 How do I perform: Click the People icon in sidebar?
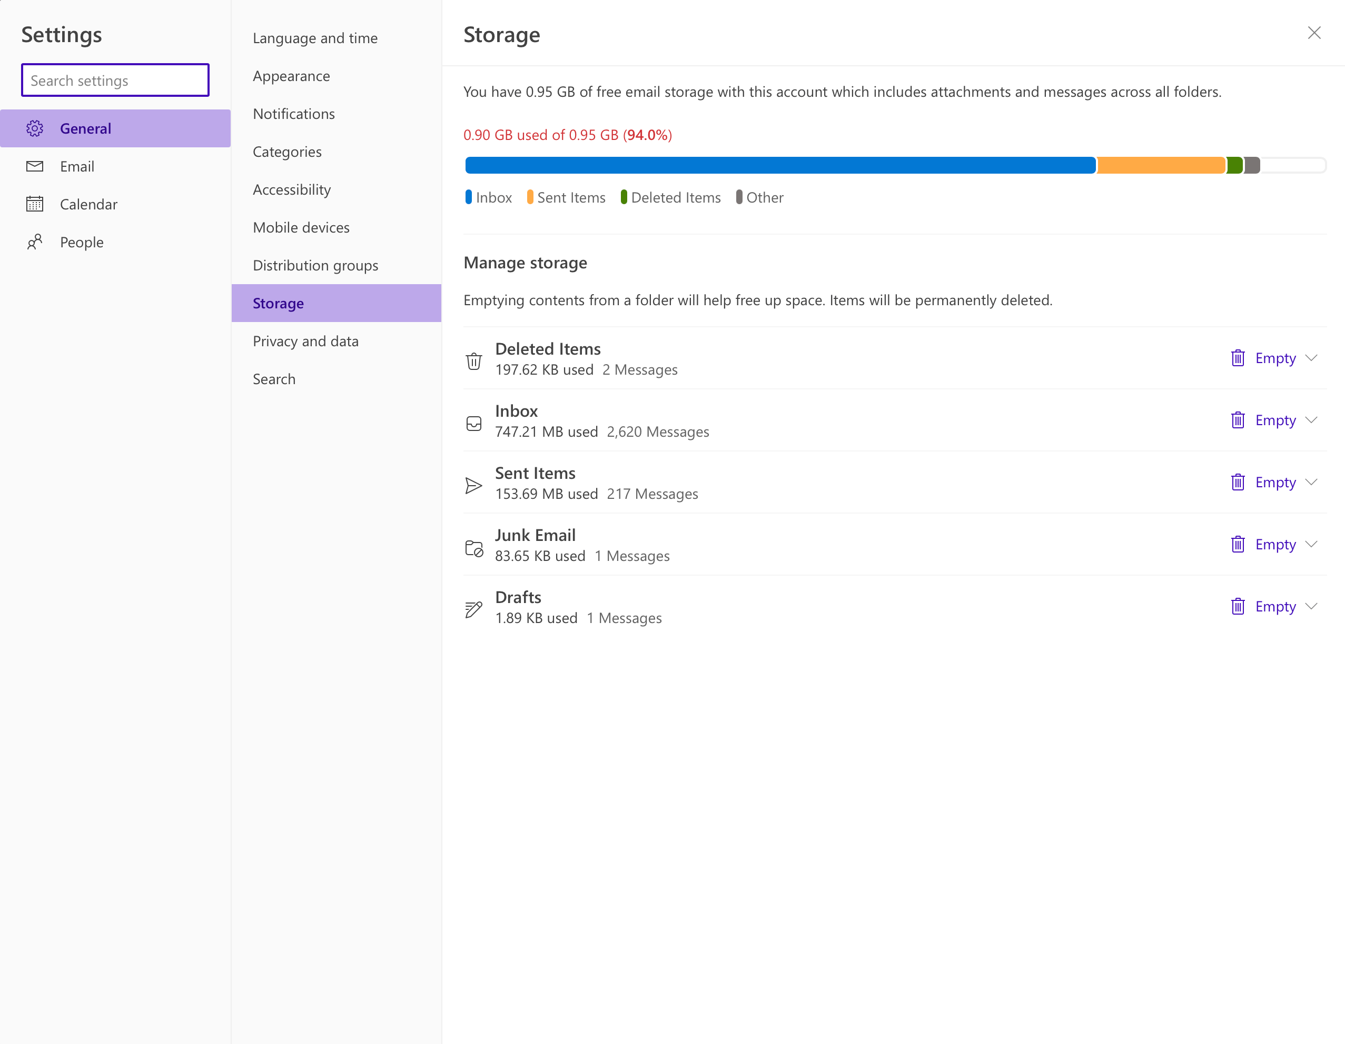tap(34, 242)
